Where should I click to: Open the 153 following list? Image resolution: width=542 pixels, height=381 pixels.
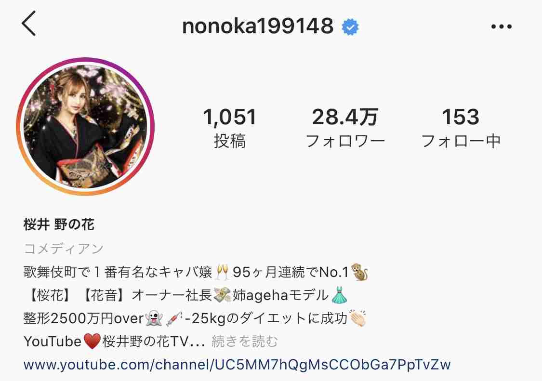(x=461, y=128)
